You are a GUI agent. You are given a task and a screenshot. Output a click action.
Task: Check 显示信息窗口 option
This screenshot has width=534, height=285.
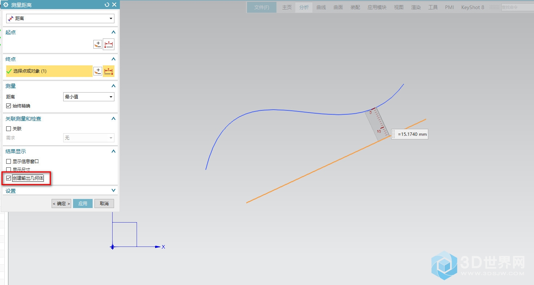tap(9, 161)
